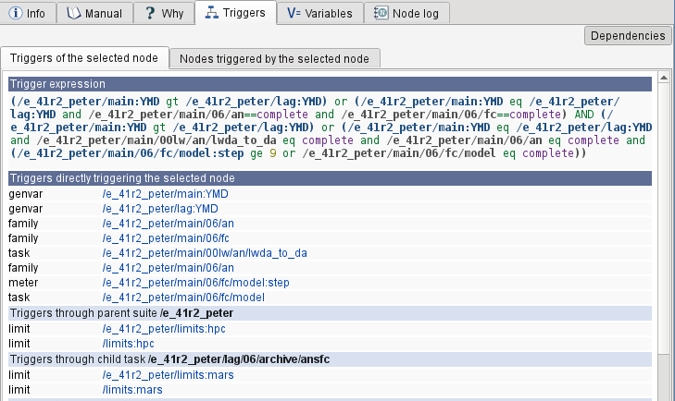Open the /e_41r2_peter/main/06/fc family link
The image size is (675, 401).
165,238
